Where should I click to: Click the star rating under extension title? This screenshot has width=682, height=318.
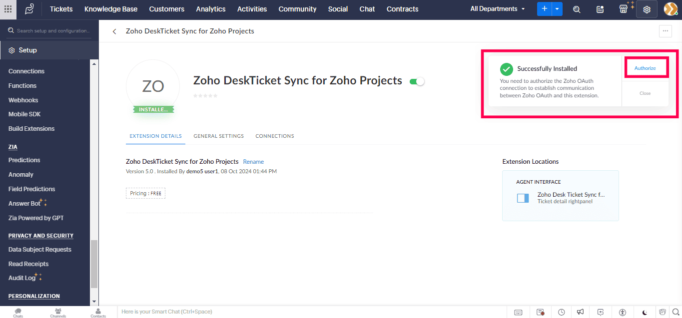coord(205,95)
